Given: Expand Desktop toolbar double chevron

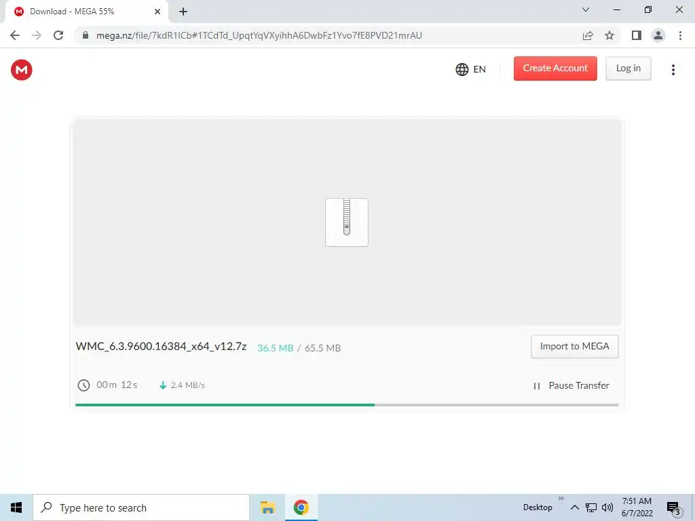Looking at the screenshot, I should [561, 499].
